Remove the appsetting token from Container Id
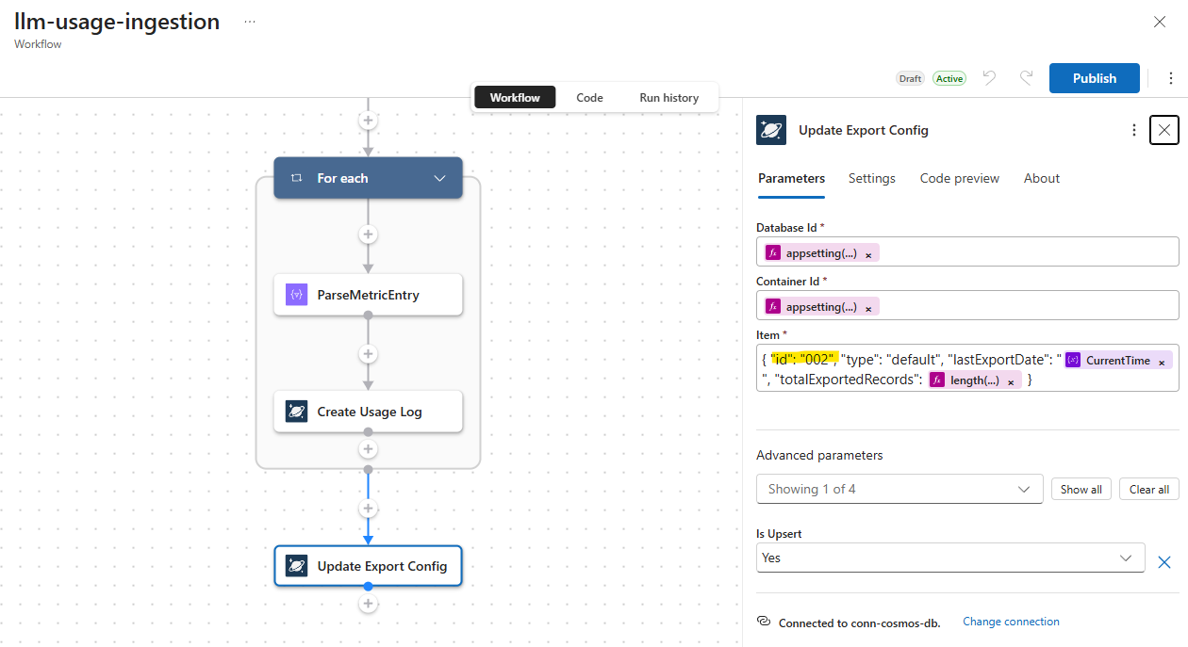The height and width of the screenshot is (647, 1188). tap(868, 308)
